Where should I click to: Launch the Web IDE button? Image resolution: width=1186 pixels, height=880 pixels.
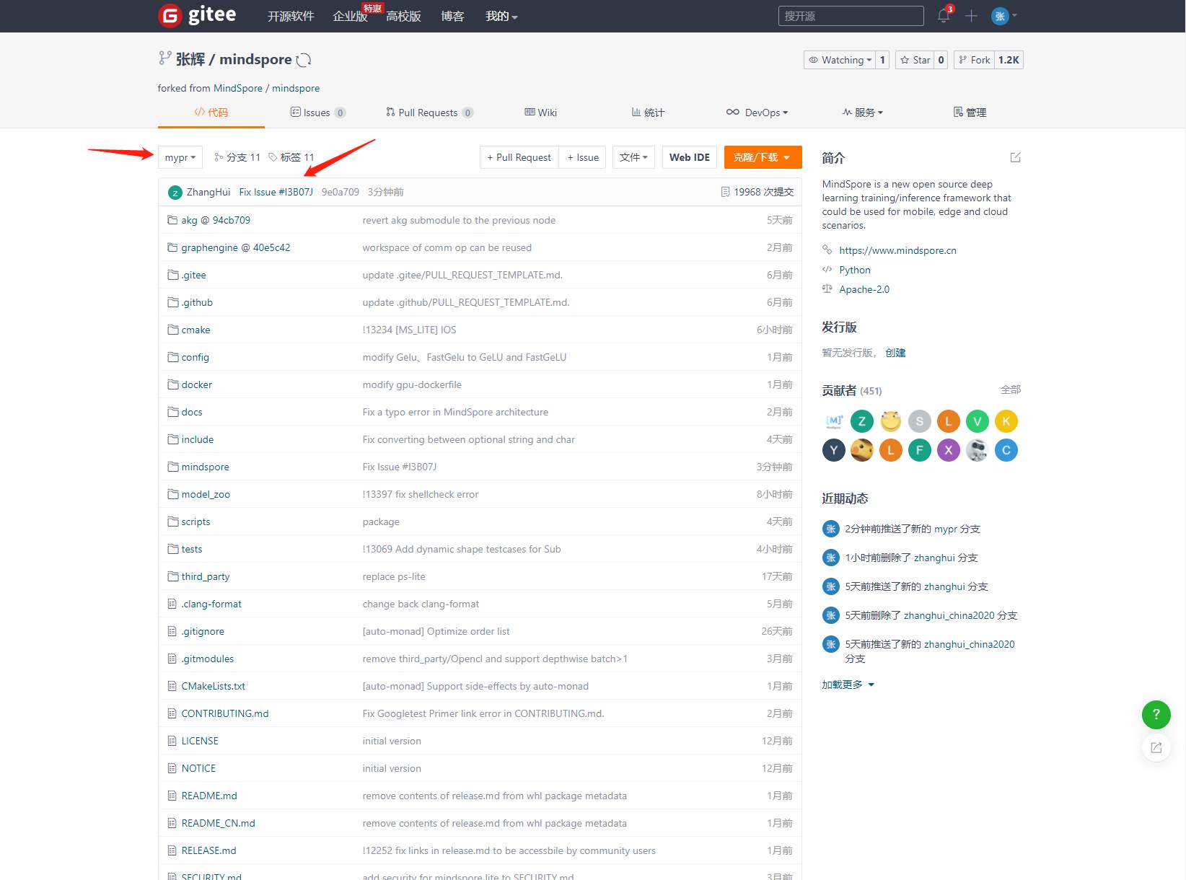click(690, 157)
